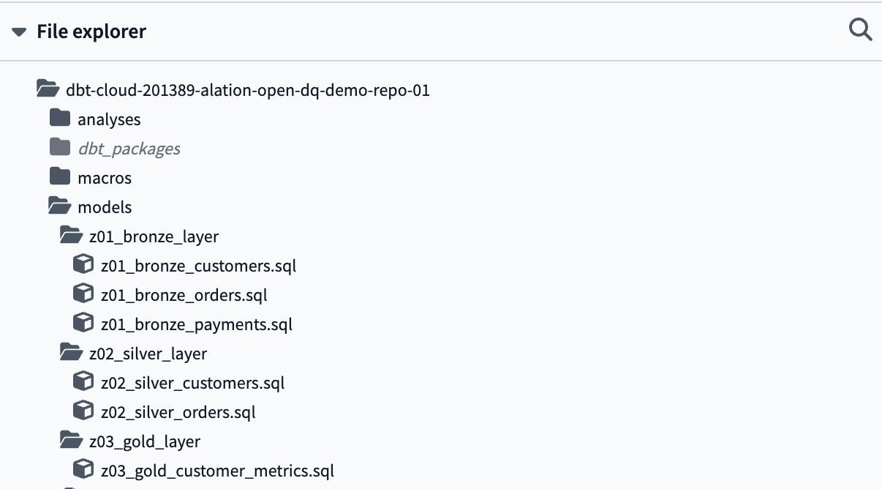This screenshot has width=882, height=489.
Task: Click the search magnifier icon
Action: (x=859, y=31)
